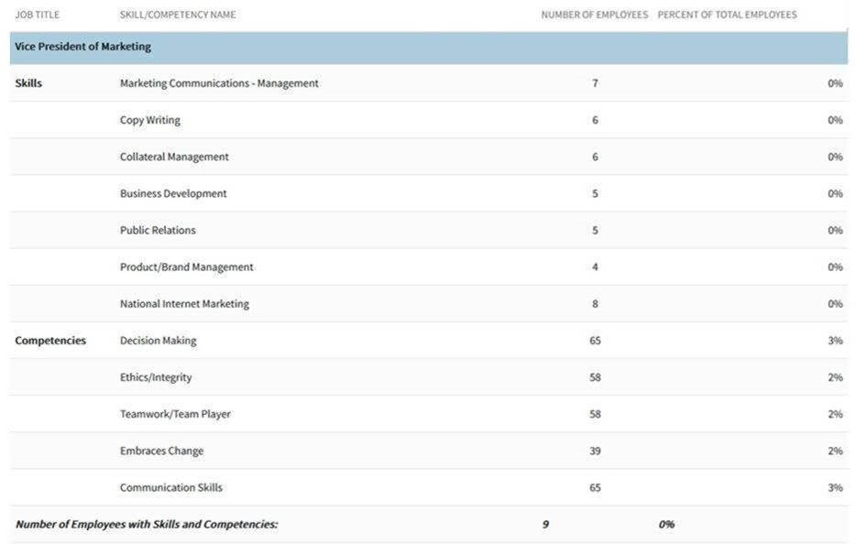This screenshot has height=544, width=856.
Task: Select the Vice President of Marketing row
Action: point(83,47)
